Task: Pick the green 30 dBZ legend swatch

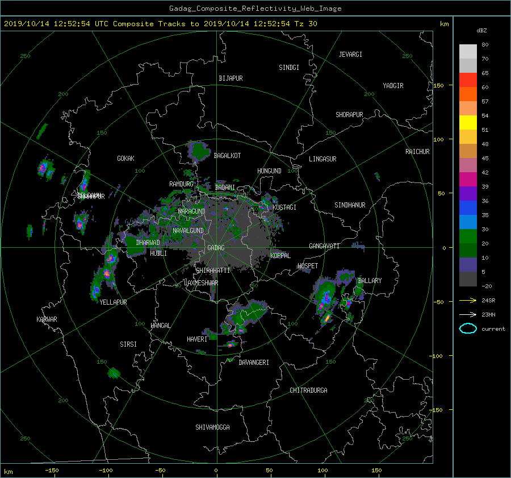Action: pyautogui.click(x=468, y=236)
